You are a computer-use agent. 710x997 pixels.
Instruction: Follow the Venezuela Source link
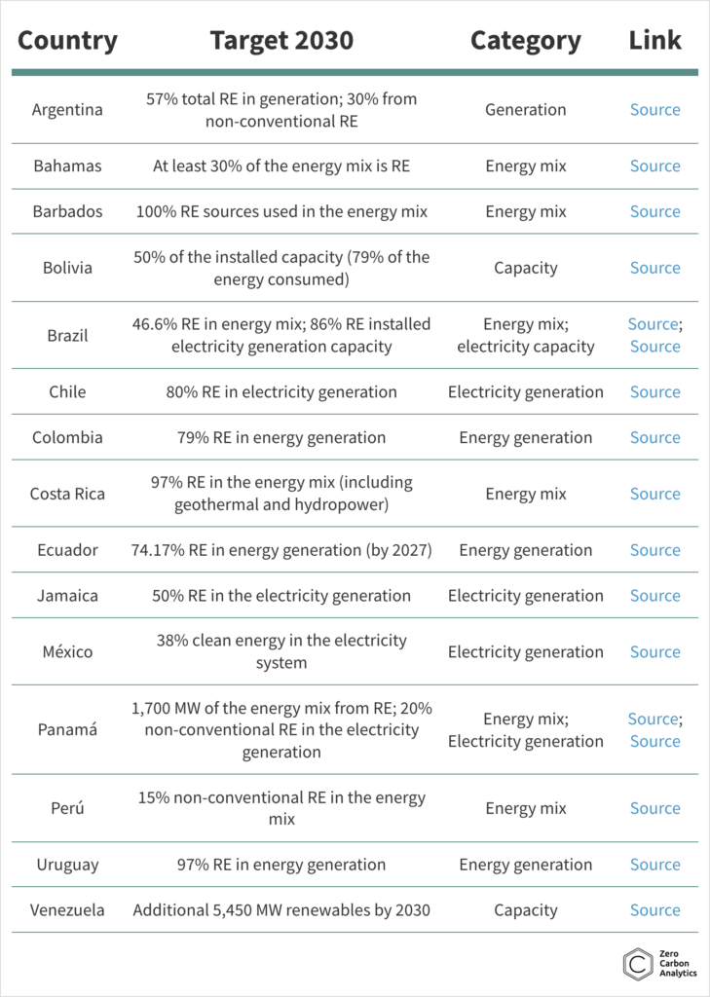654,910
